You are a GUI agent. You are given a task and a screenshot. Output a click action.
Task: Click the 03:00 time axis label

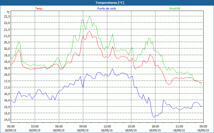(x=35, y=127)
